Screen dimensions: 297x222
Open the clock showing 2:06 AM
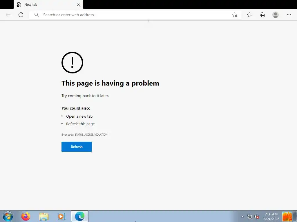click(271, 217)
